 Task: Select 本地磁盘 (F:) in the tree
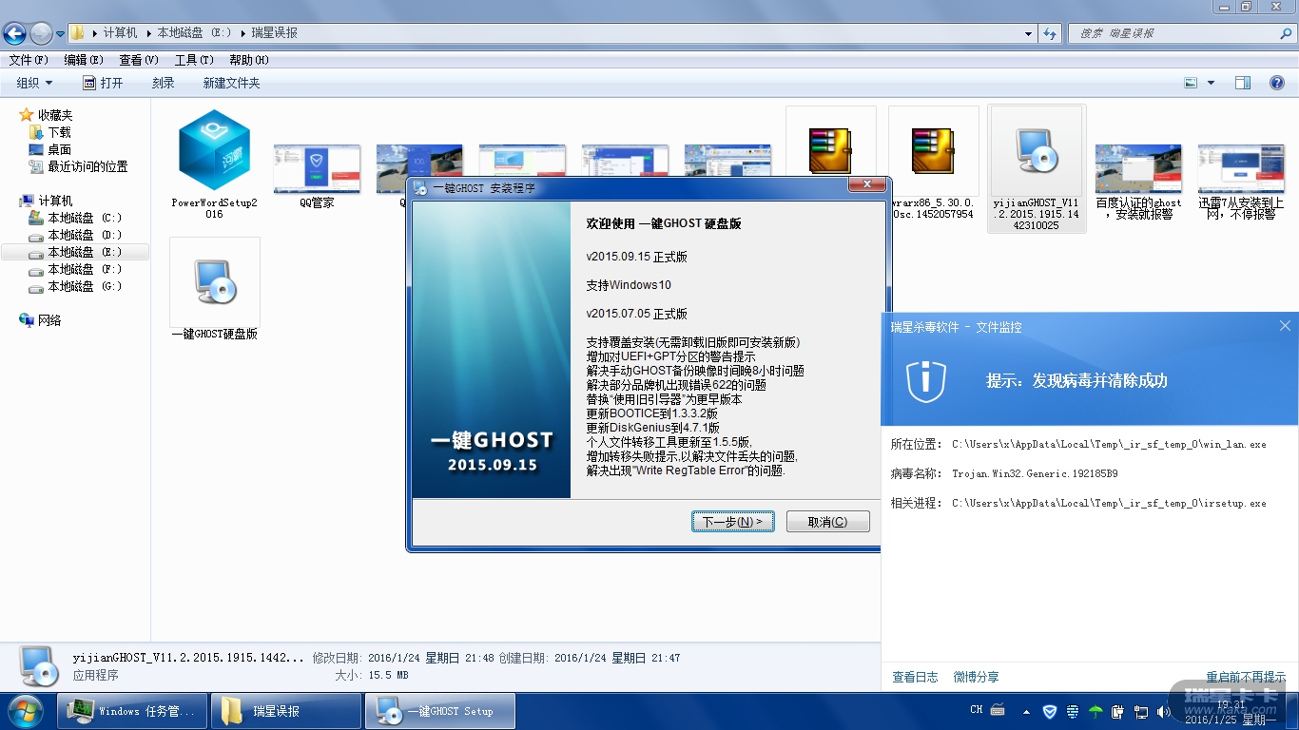(x=85, y=269)
